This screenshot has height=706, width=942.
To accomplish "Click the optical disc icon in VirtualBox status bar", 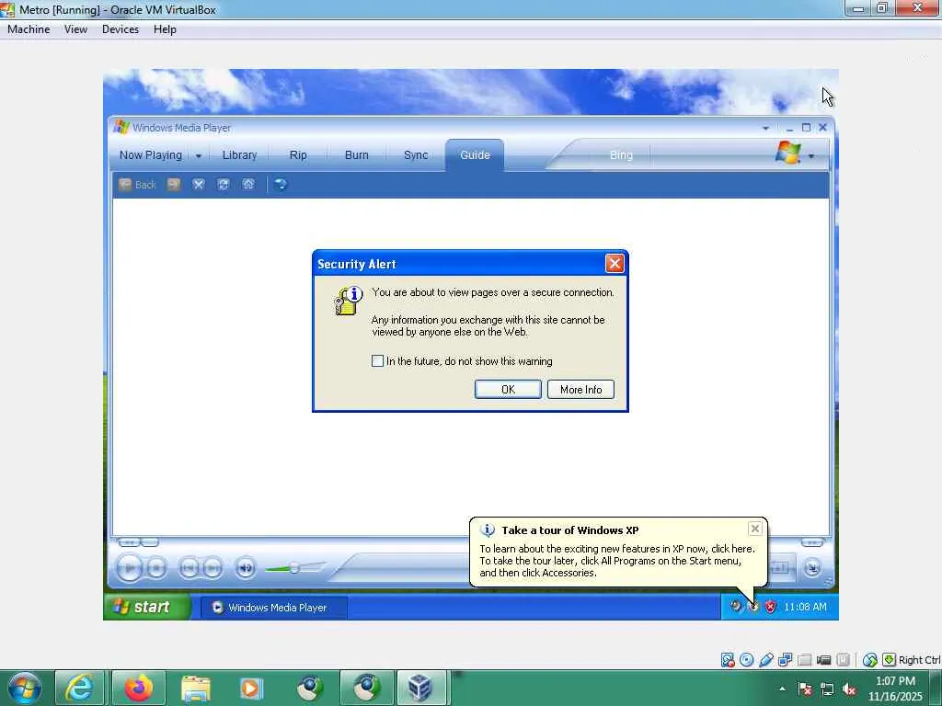I will coord(747,660).
